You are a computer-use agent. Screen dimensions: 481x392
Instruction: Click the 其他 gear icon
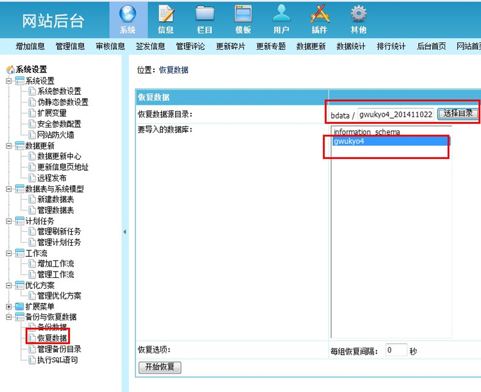[358, 14]
